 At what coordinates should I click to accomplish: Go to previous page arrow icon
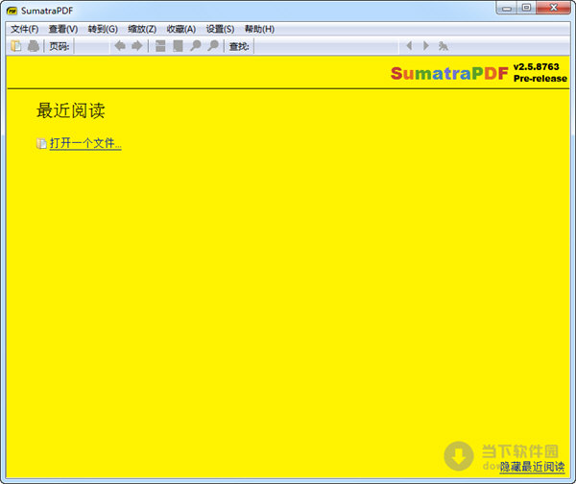[x=120, y=46]
